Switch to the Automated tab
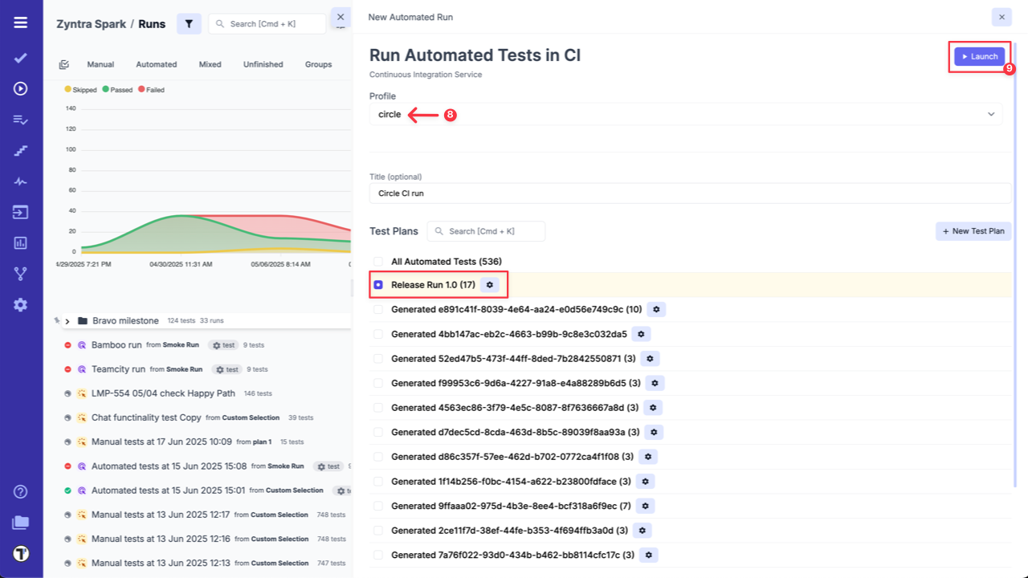Image resolution: width=1028 pixels, height=578 pixels. (x=156, y=64)
